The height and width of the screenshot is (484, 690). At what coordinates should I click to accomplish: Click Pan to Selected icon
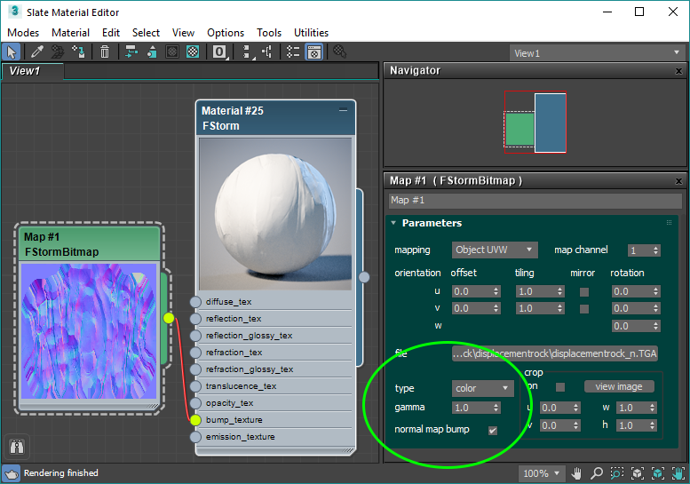(678, 473)
